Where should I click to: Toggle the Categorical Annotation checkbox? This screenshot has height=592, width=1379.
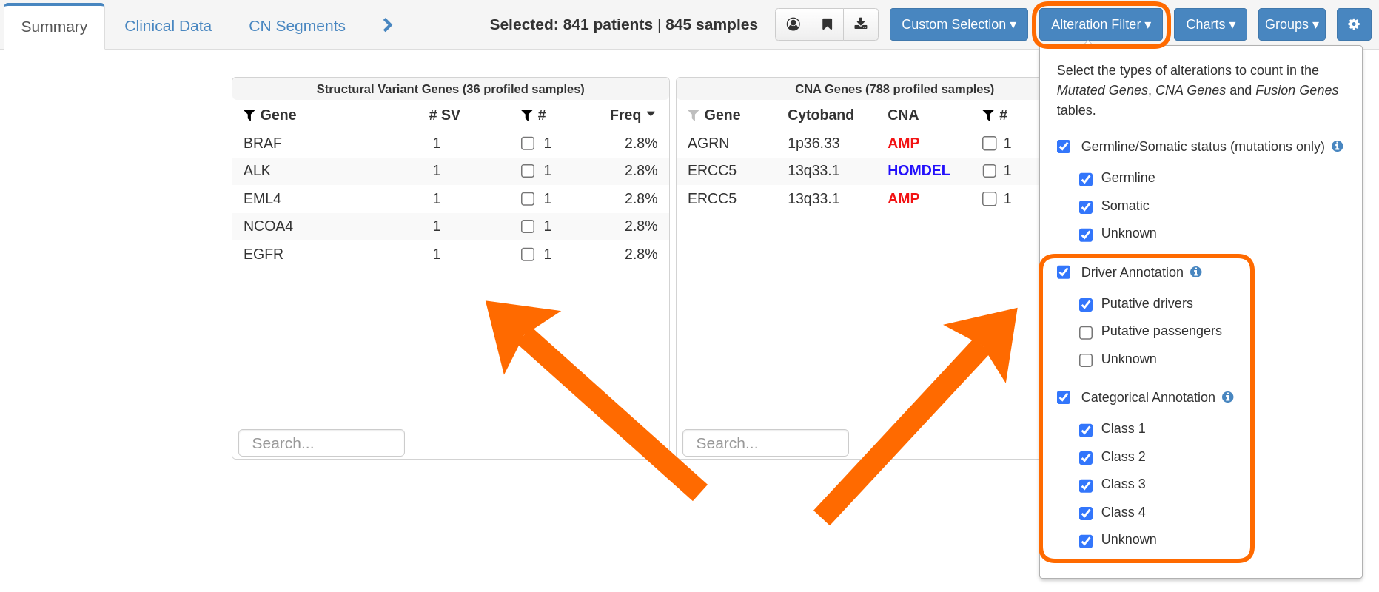pyautogui.click(x=1064, y=397)
